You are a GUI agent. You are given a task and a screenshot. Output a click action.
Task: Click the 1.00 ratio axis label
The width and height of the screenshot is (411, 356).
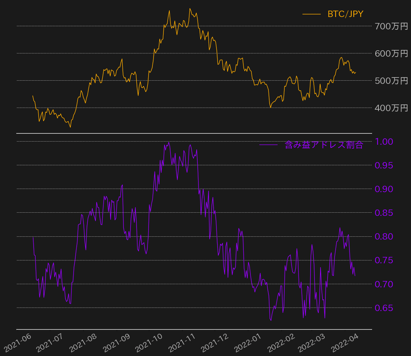(x=384, y=142)
